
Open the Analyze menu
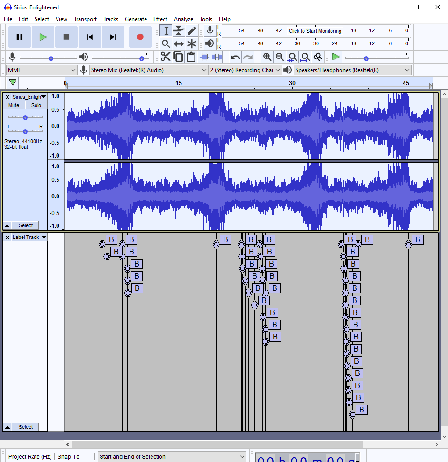pyautogui.click(x=184, y=19)
